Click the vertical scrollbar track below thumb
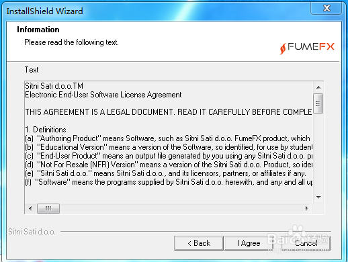This screenshot has width=348, height=262. [318, 153]
